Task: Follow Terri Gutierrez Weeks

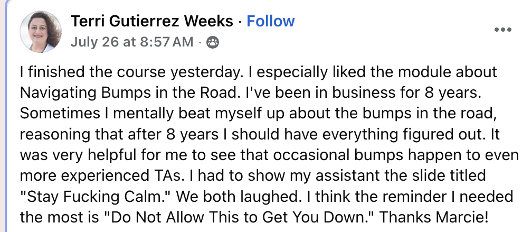Action: (270, 21)
